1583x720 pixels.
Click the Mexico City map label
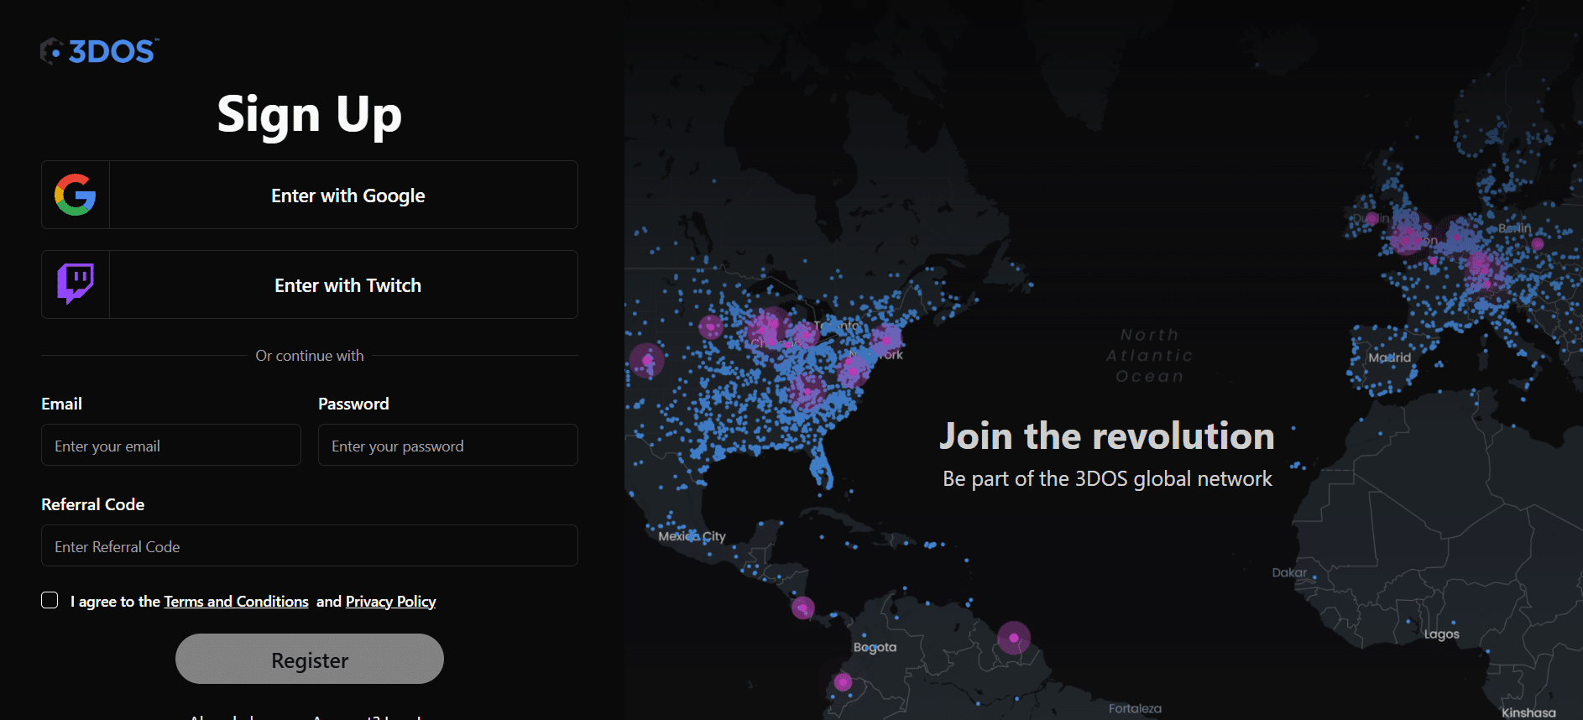click(x=692, y=536)
